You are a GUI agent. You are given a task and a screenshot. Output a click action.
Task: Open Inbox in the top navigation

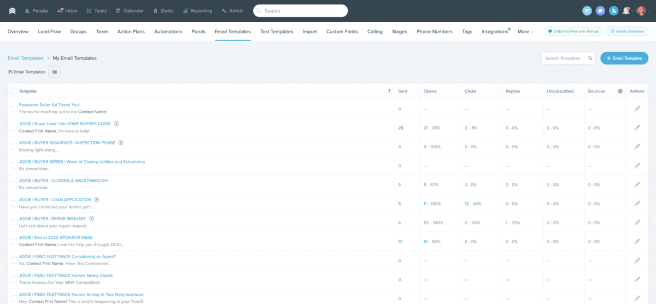click(67, 11)
